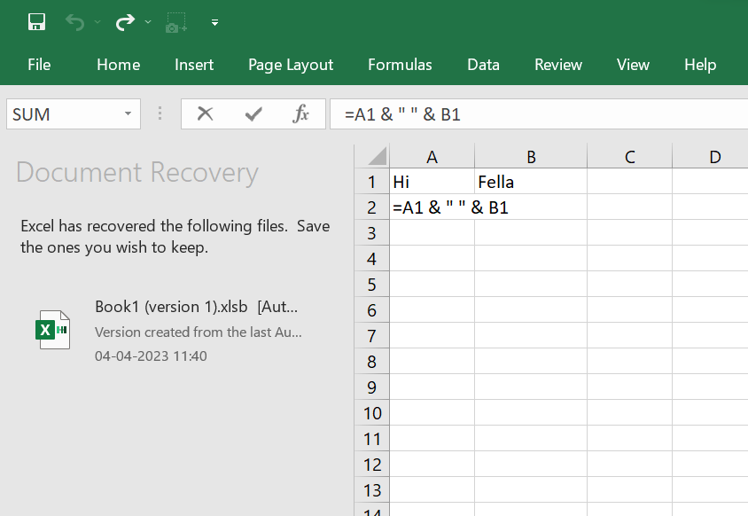Select row 11 header
748x516 pixels.
click(372, 439)
